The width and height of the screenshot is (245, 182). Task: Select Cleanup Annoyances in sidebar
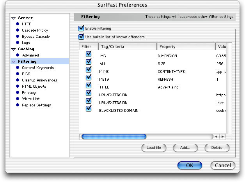(x=39, y=80)
